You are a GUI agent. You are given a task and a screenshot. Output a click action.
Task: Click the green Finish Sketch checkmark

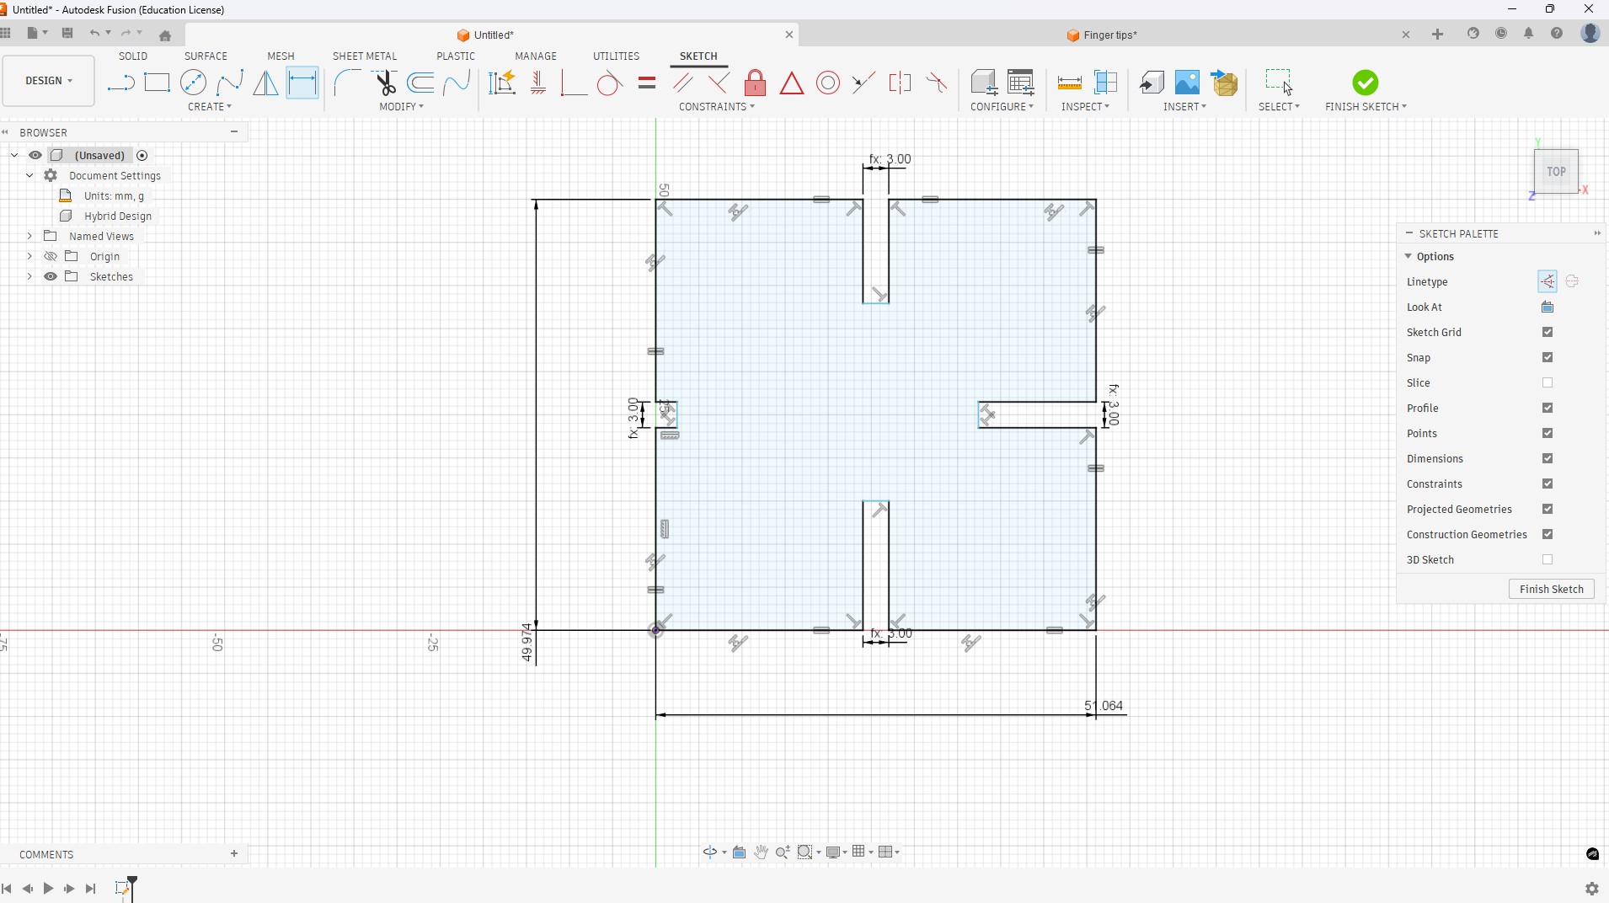point(1366,83)
